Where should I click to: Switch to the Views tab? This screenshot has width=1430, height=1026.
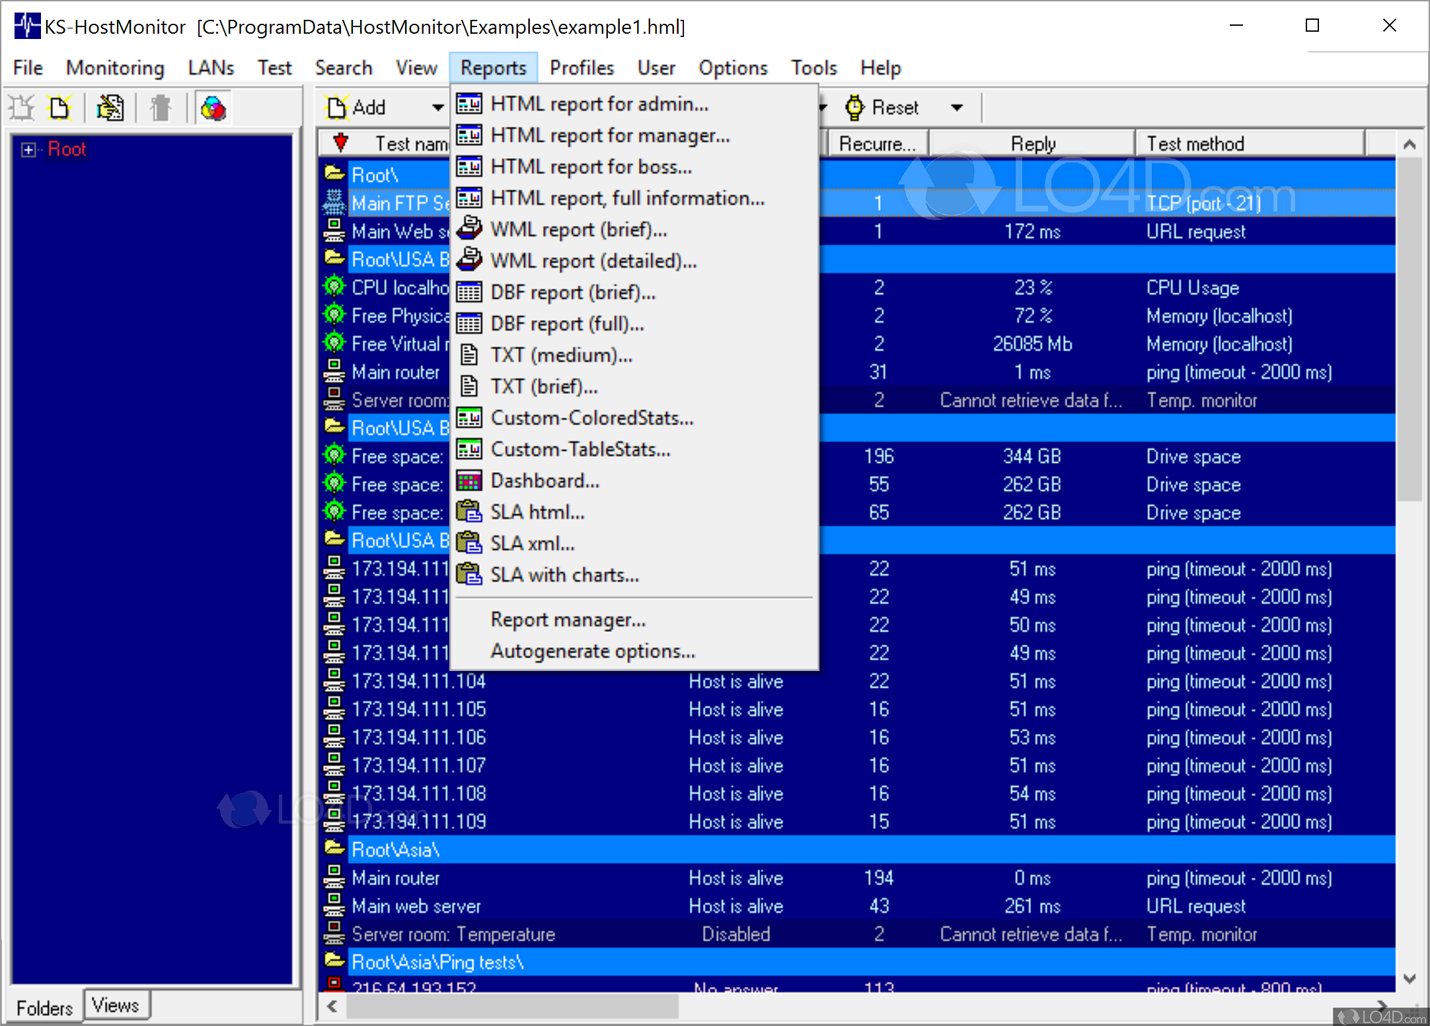tap(116, 1006)
